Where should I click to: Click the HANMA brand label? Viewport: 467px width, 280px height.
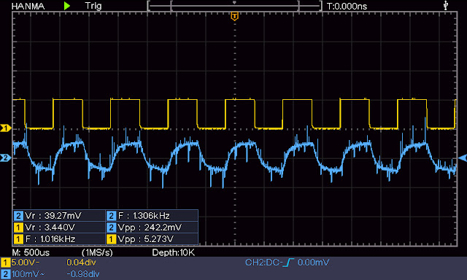[x=28, y=7]
